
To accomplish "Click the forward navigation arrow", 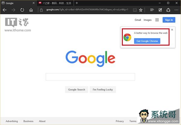I will 13,10.
